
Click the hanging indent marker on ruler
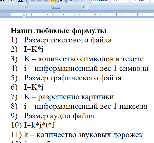(24, 15)
